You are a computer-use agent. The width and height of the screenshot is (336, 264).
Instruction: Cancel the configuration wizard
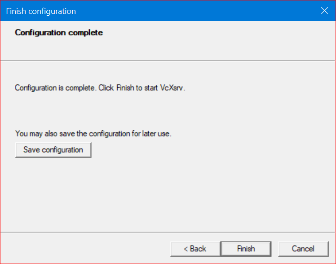(x=303, y=249)
